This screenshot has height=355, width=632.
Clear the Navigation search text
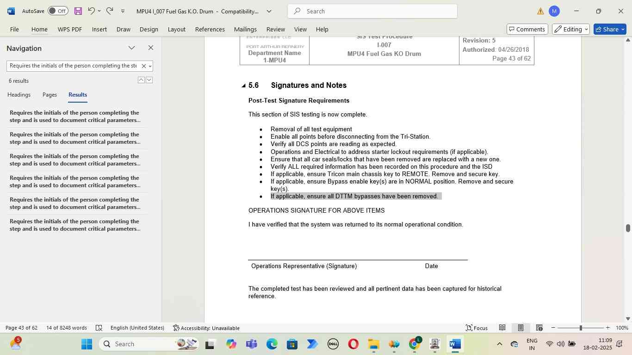tap(143, 66)
